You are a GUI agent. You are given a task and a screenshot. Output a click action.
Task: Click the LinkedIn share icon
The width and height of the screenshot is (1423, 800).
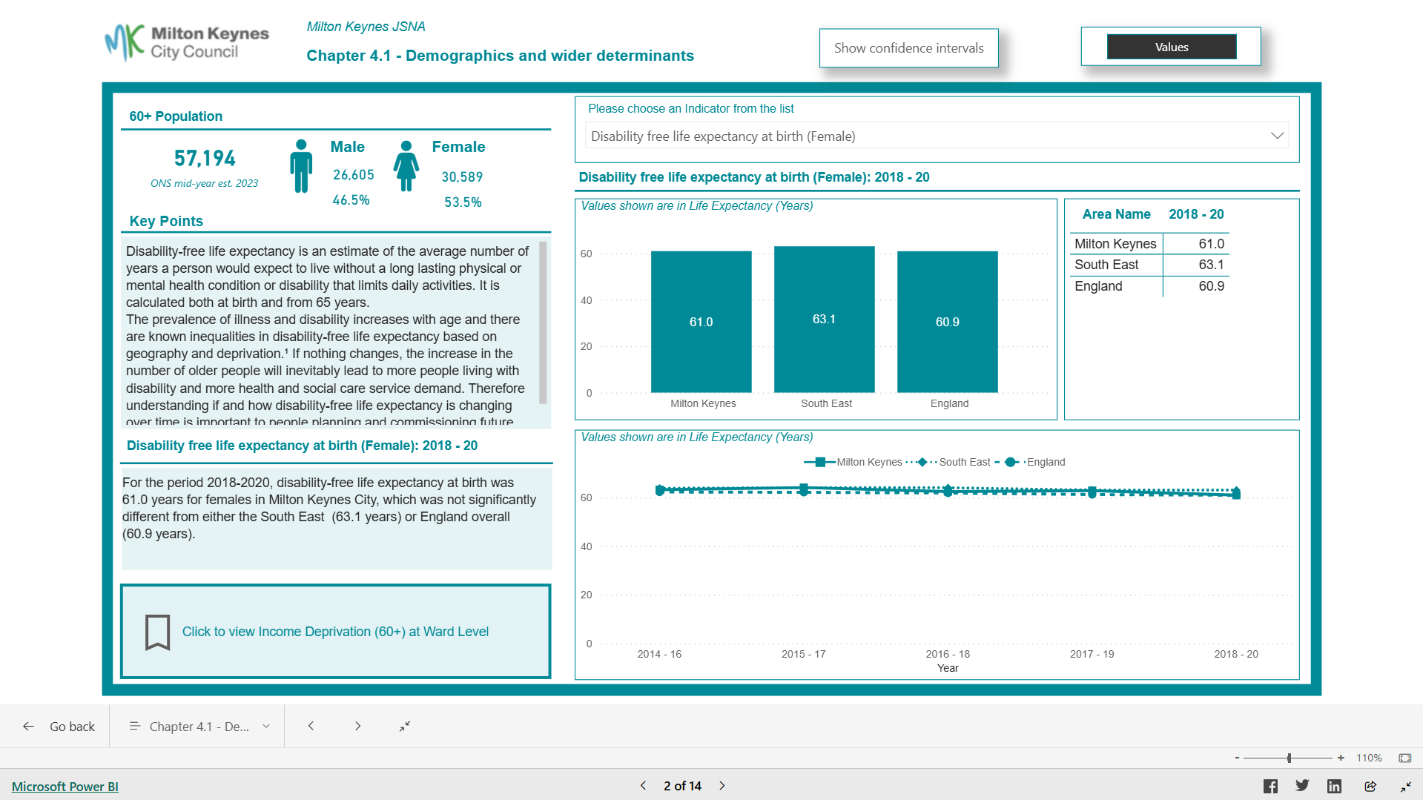tap(1334, 786)
